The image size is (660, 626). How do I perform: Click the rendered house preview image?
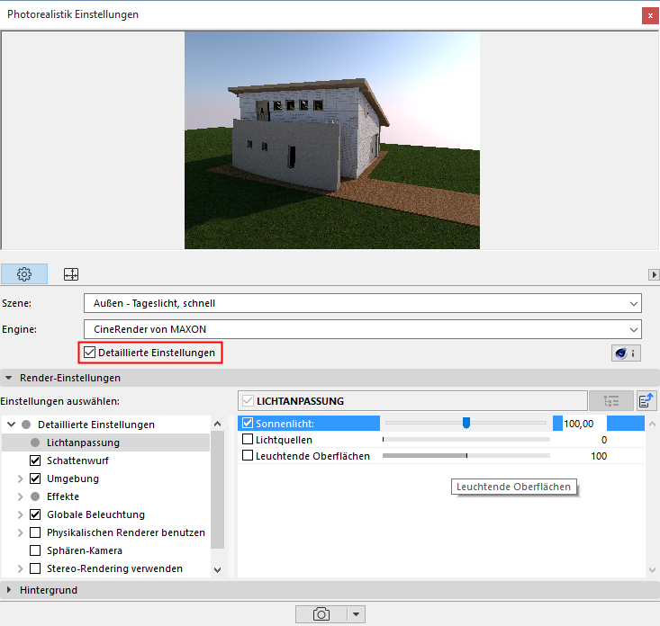pyautogui.click(x=332, y=140)
